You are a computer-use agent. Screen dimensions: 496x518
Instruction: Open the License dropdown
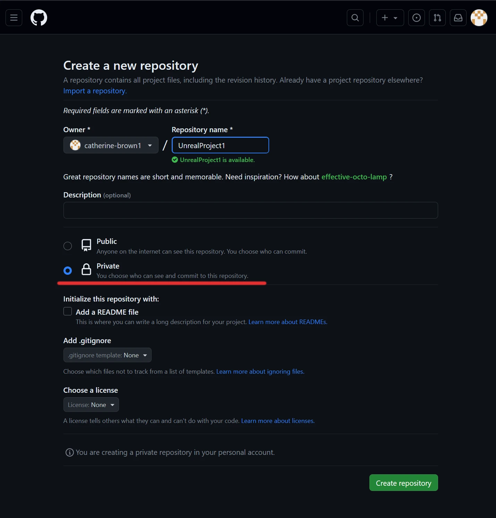click(x=91, y=405)
